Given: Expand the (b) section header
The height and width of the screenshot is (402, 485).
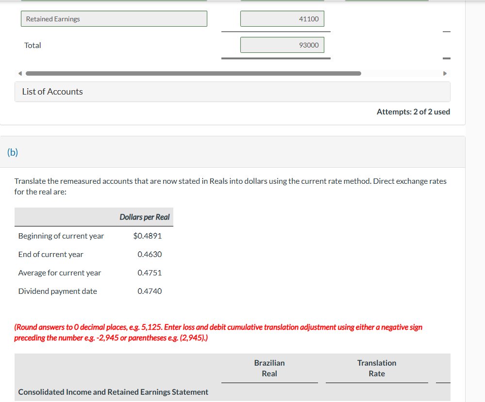Looking at the screenshot, I should click(12, 152).
